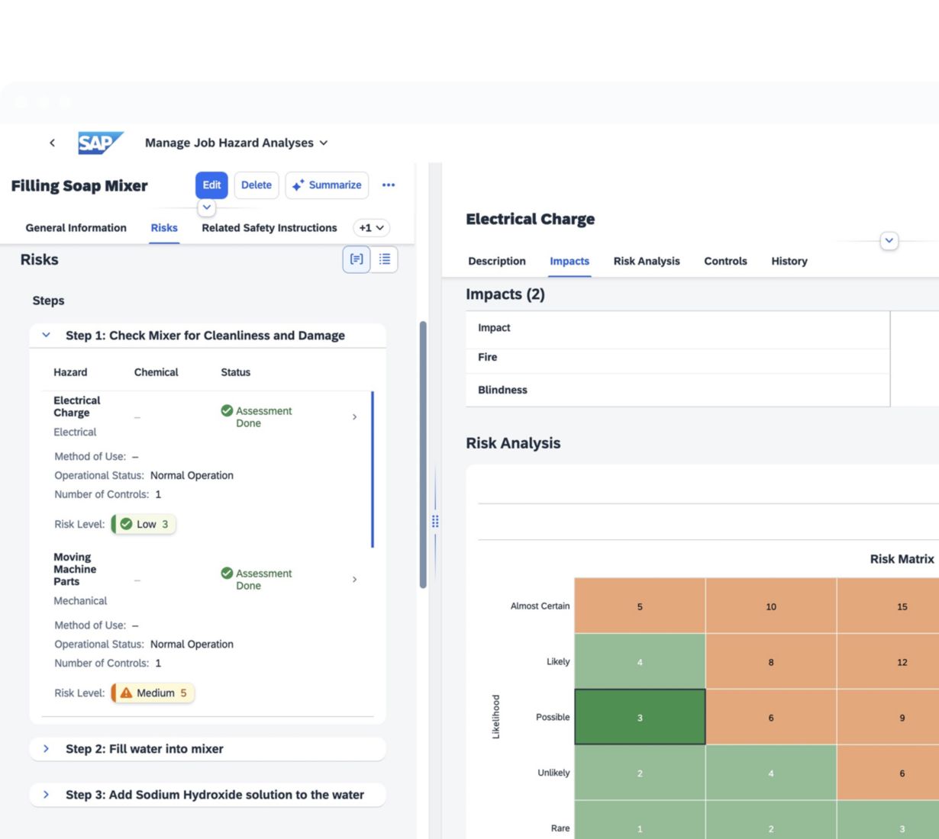
Task: Collapse Step 1 Check Mixer section
Action: [x=47, y=336]
